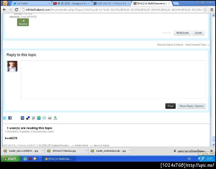Viewport: 216px width, 169px height.
Task: Select the [POLL] 10 taskbar button
Action: coord(59,159)
